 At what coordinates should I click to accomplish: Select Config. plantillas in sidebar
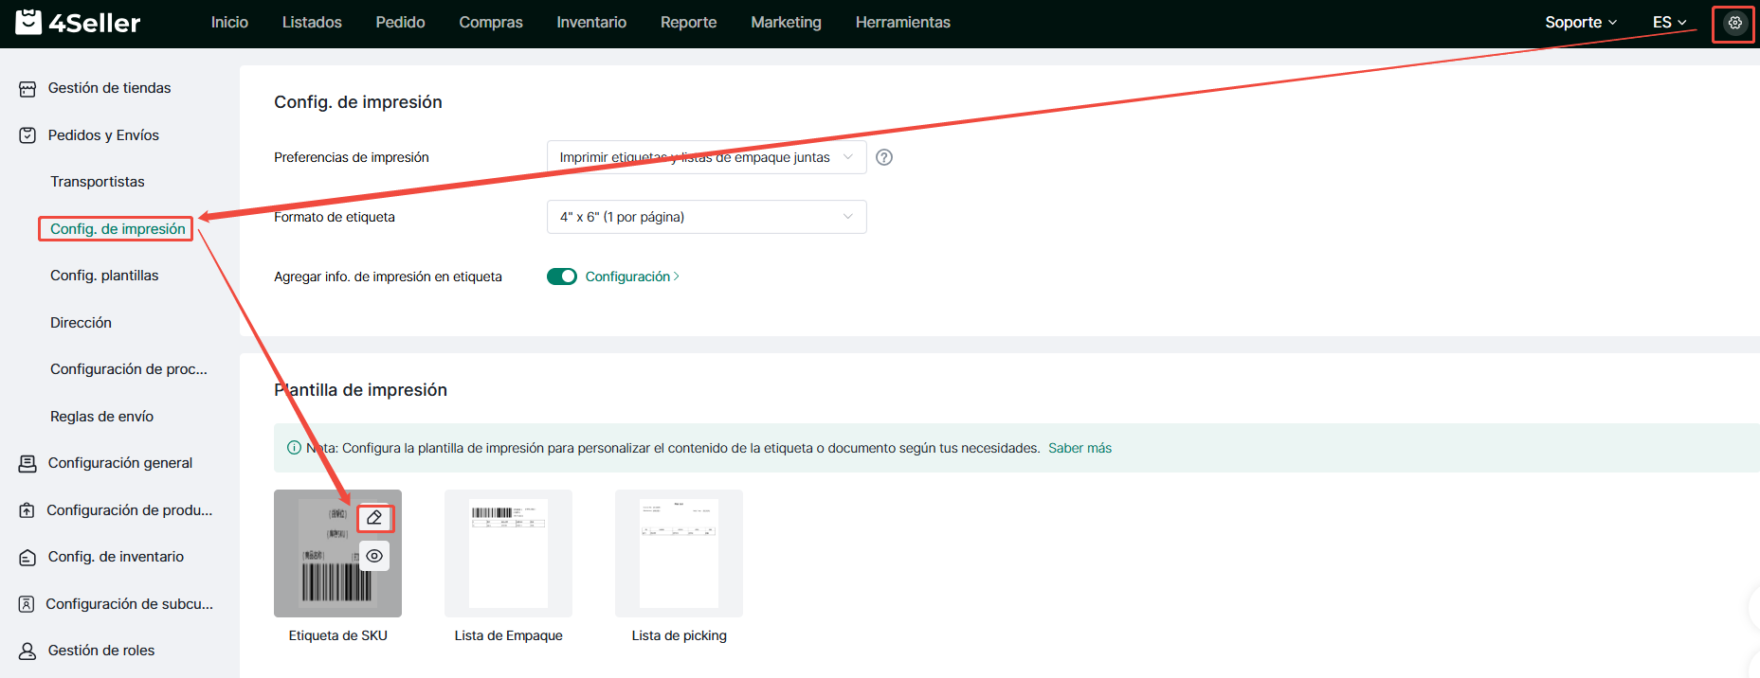point(104,276)
